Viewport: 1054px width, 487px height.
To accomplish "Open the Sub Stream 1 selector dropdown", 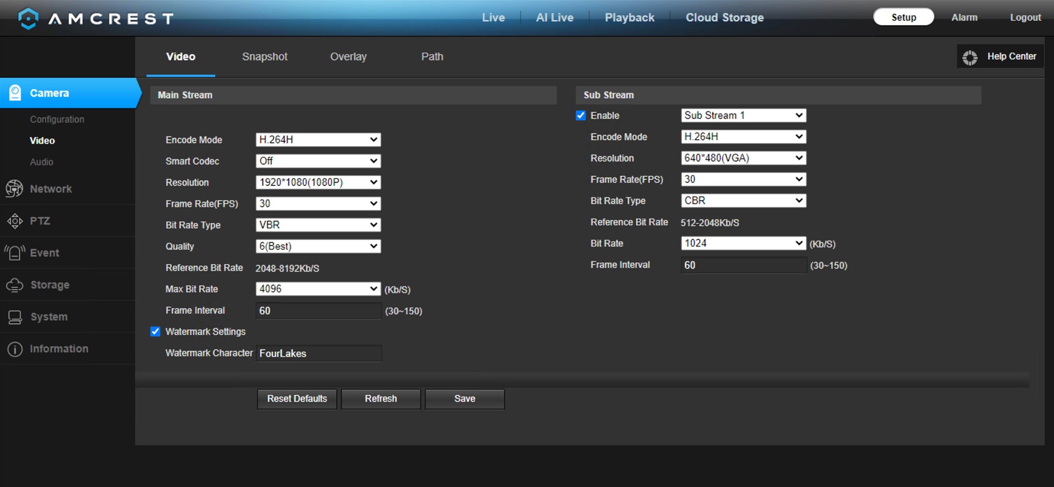I will pos(743,115).
